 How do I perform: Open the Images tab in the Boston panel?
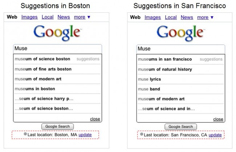(x=29, y=17)
